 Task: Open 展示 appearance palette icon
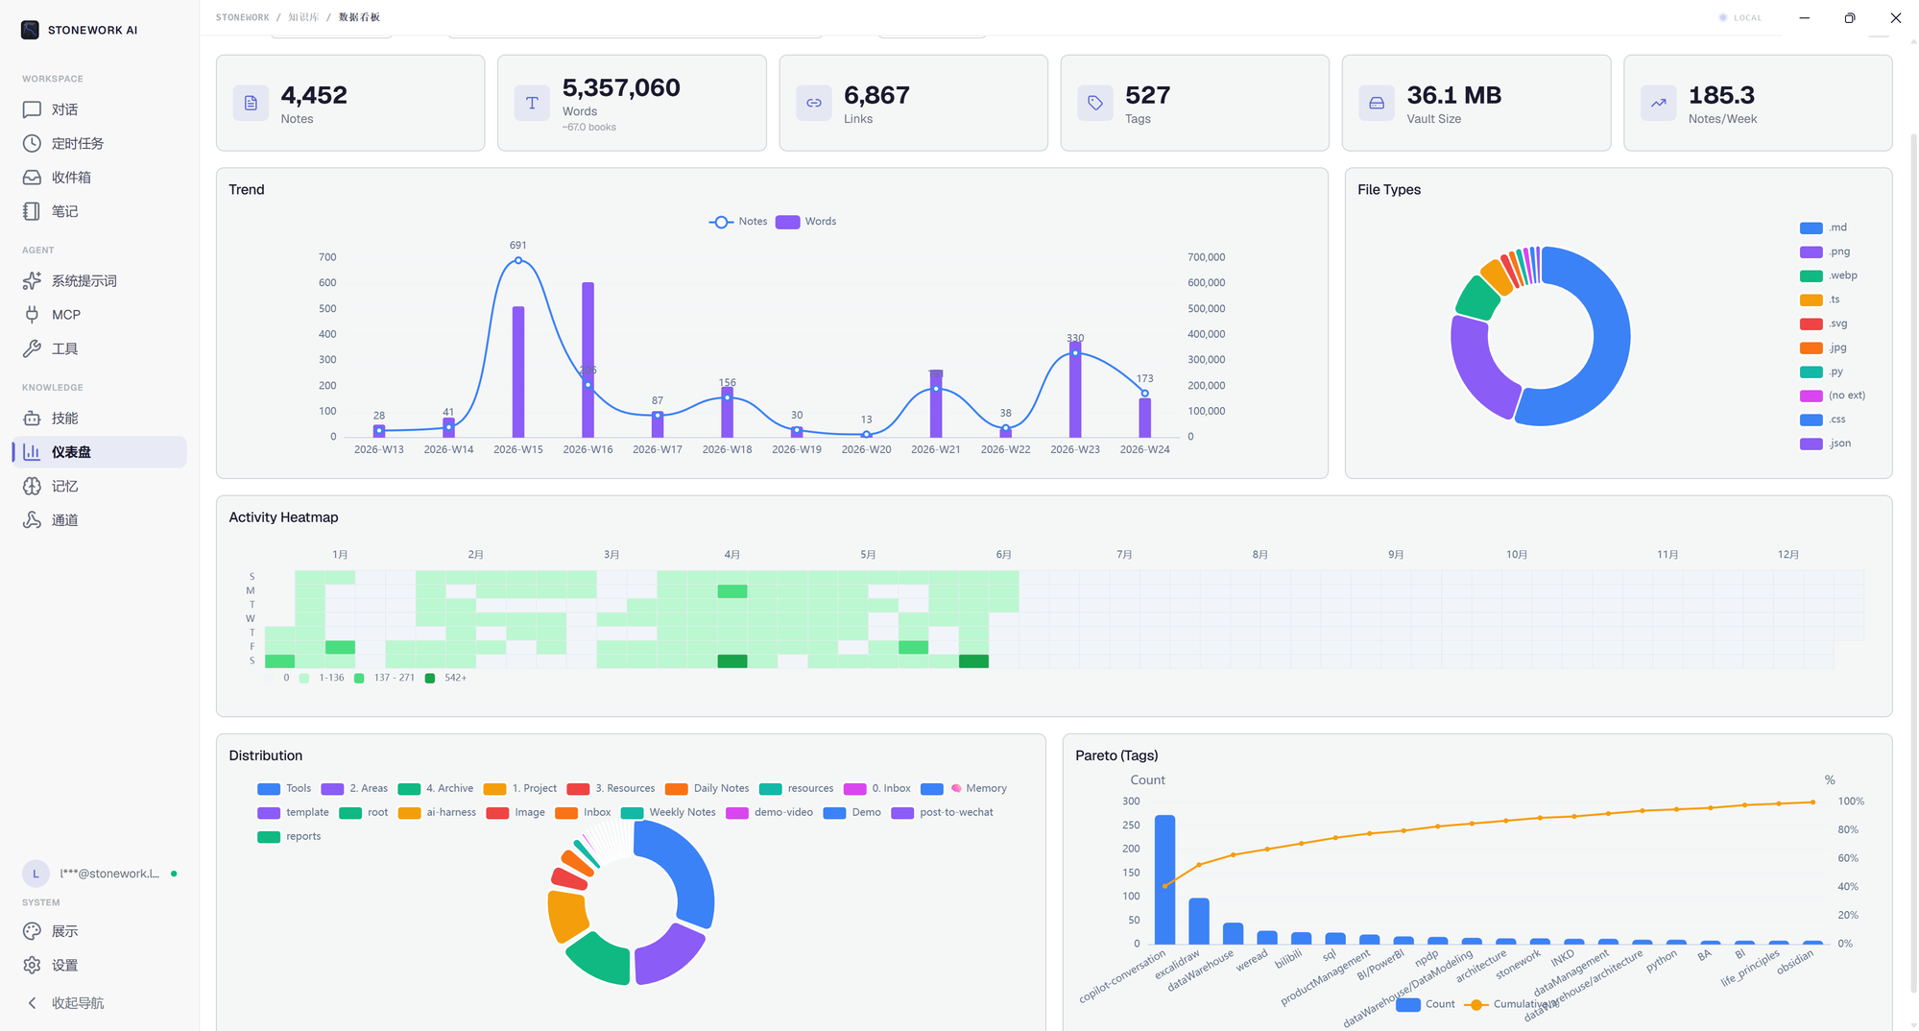point(32,931)
